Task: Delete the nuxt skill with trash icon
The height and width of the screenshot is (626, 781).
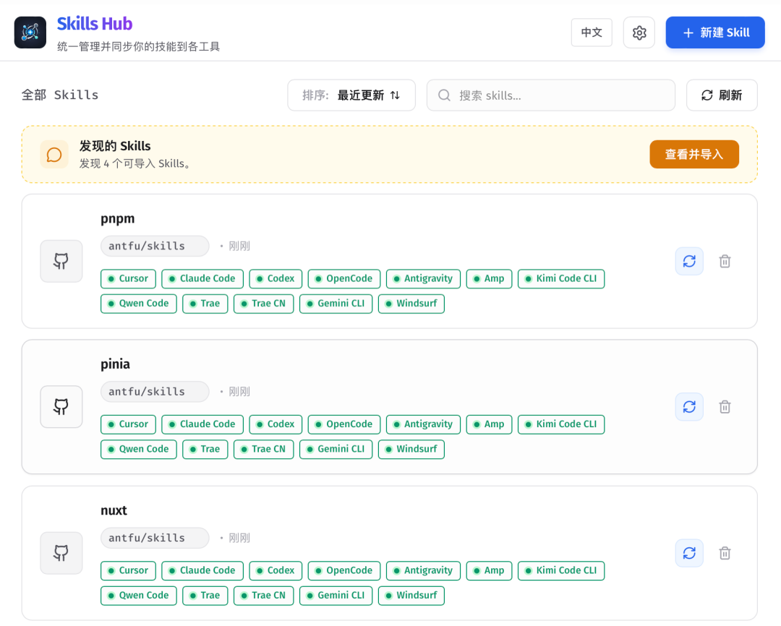Action: [725, 553]
